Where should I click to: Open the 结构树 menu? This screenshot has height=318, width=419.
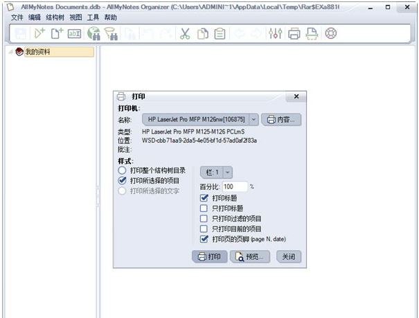pos(56,17)
